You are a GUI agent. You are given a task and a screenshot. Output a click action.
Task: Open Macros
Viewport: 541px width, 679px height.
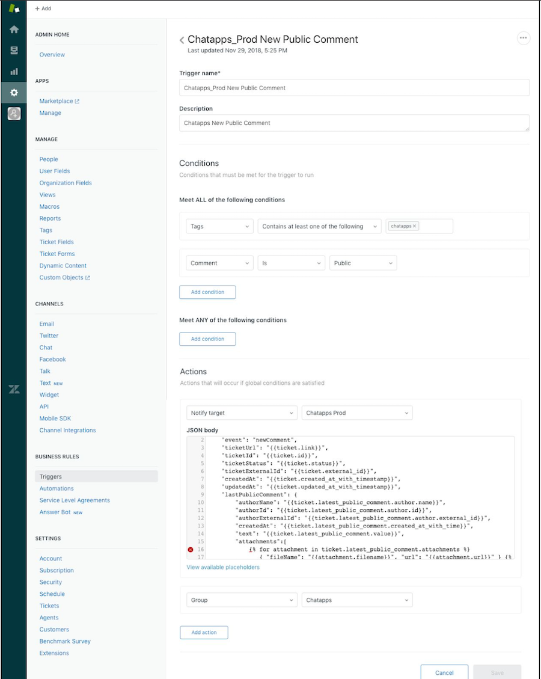point(49,206)
